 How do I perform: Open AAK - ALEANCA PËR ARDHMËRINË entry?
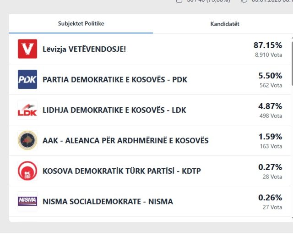tap(125, 140)
